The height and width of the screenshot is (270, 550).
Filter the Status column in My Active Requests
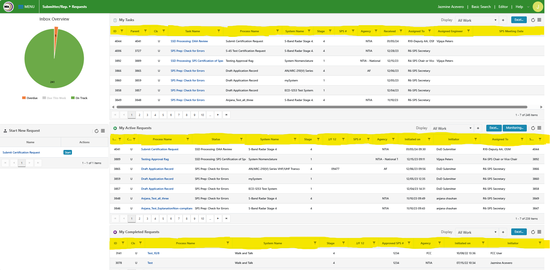[x=241, y=139]
